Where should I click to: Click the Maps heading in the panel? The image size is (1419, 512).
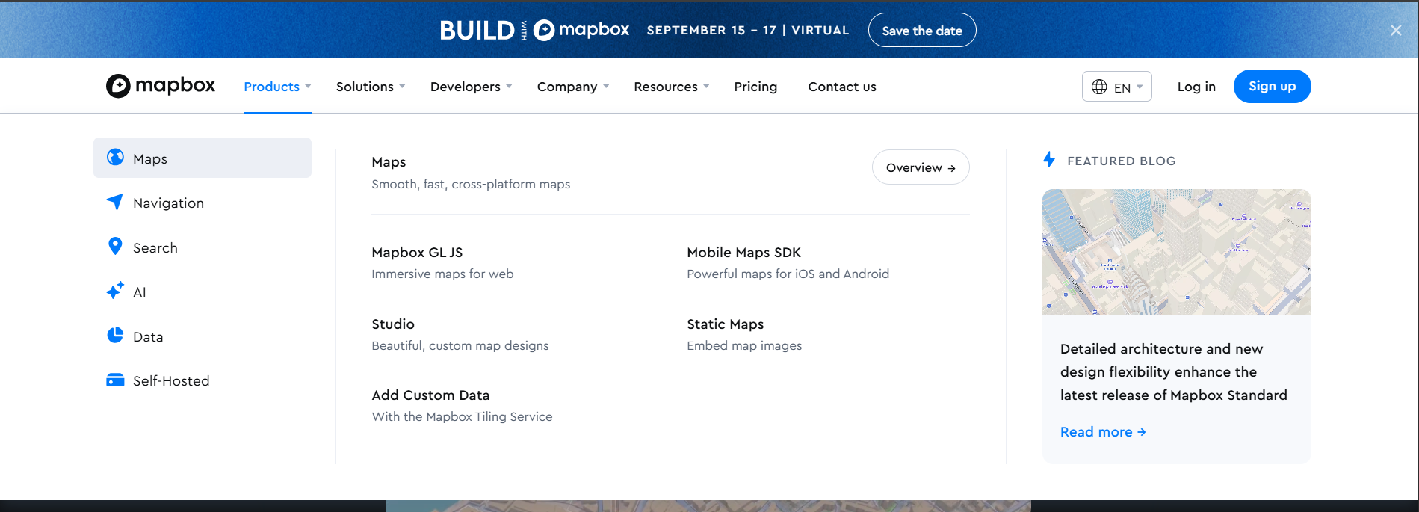(x=389, y=162)
